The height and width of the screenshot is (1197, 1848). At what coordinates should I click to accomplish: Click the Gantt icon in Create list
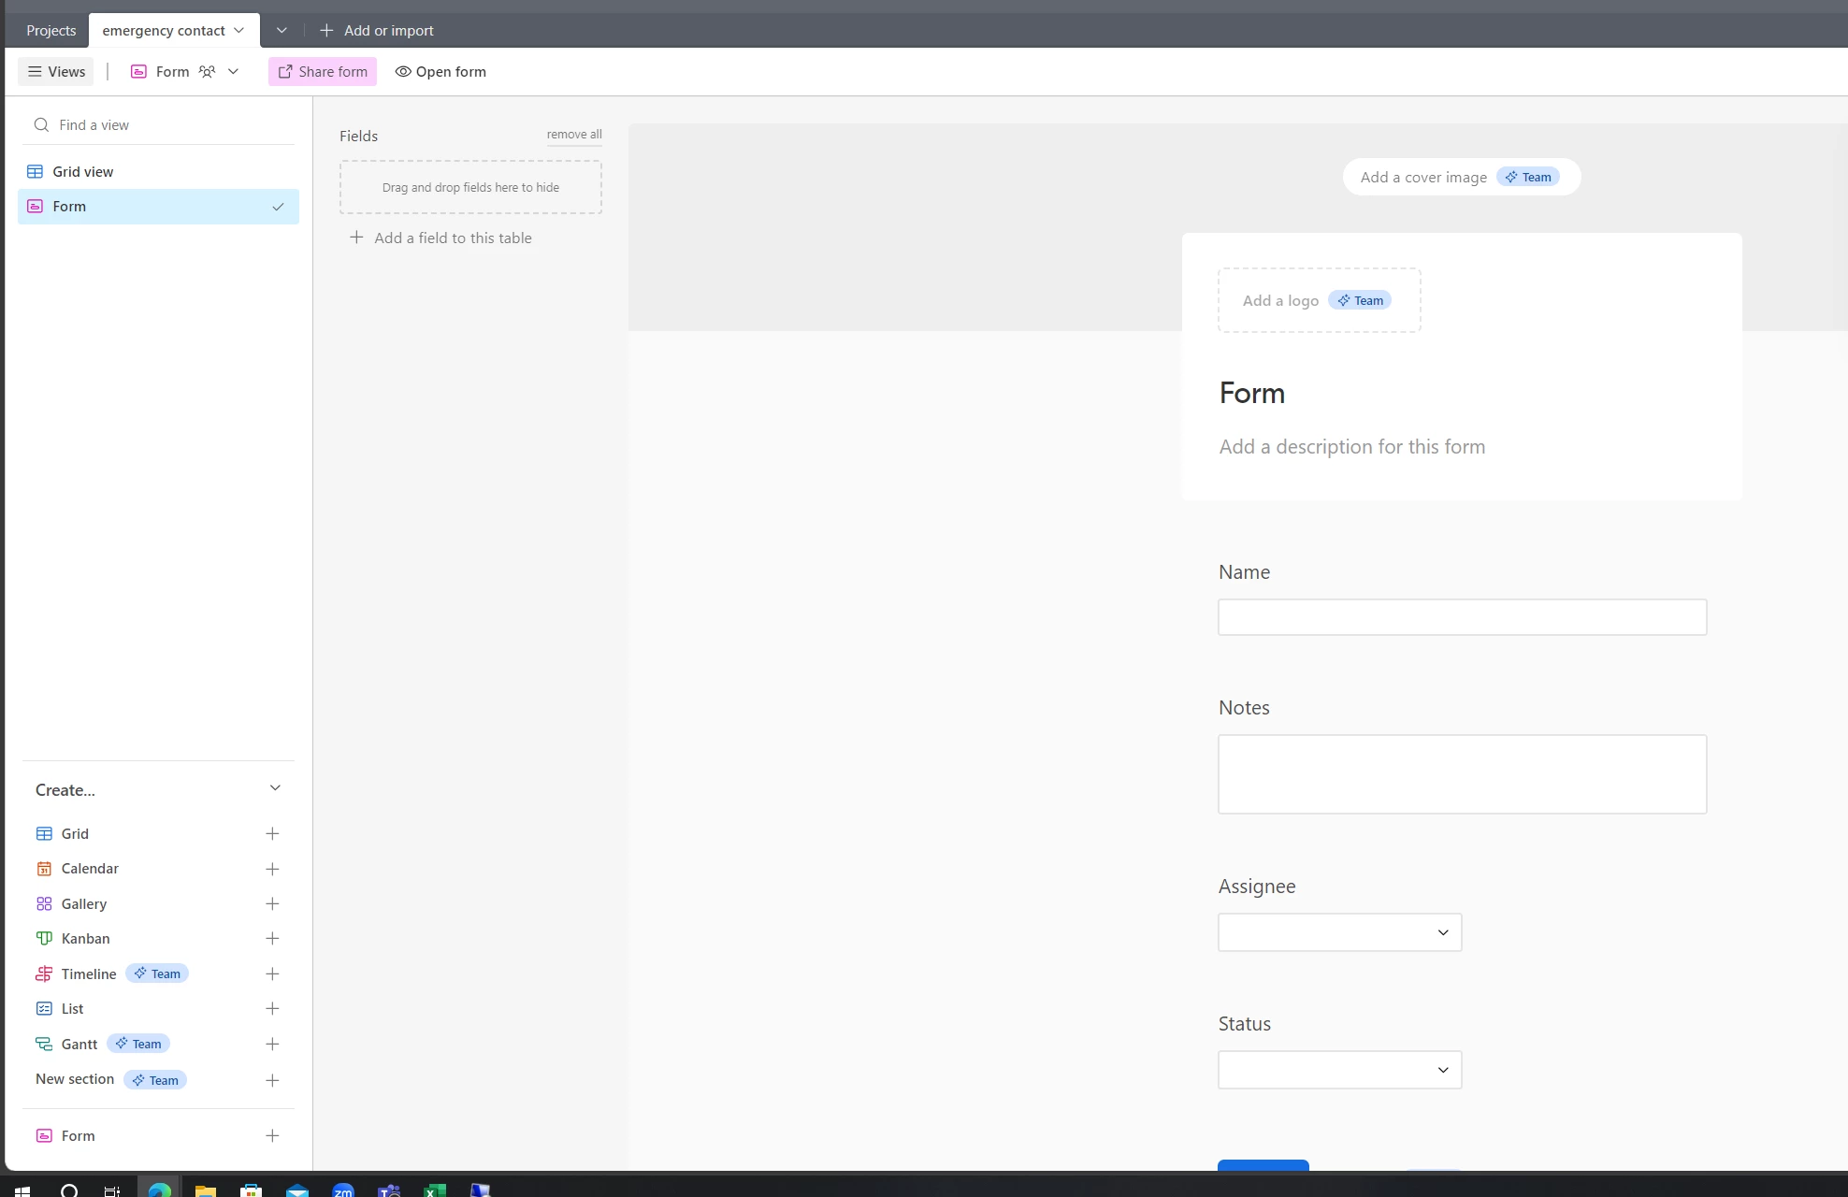pyautogui.click(x=44, y=1044)
